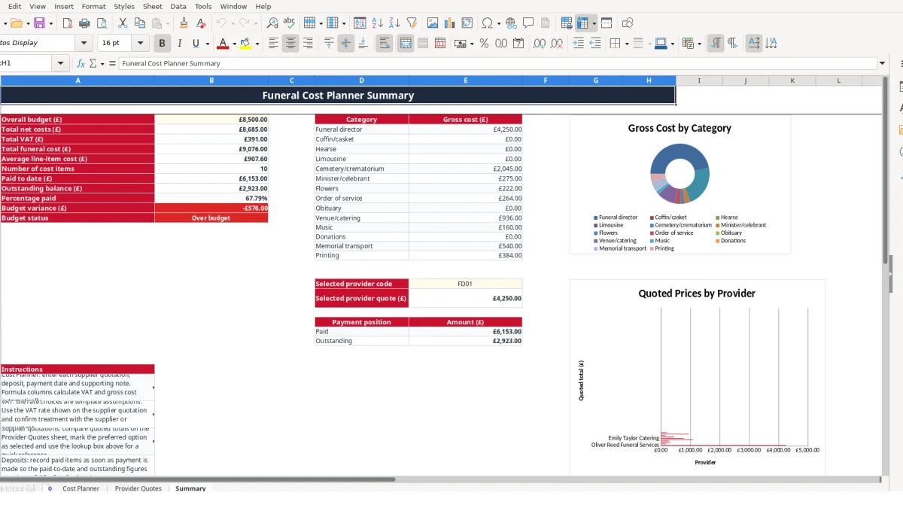903x508 pixels.
Task: Open the Styles menu
Action: (x=124, y=6)
